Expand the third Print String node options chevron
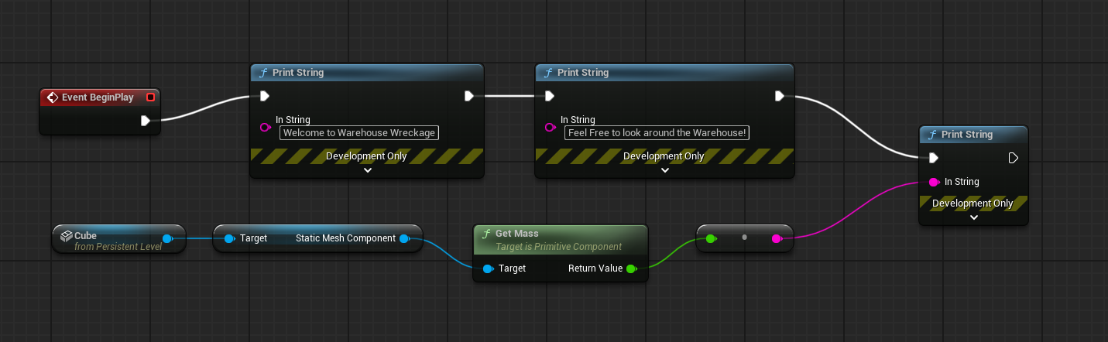1108x342 pixels. (974, 217)
